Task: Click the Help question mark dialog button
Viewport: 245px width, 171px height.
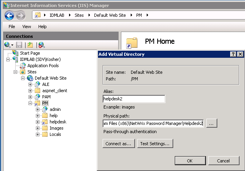Action: 233,54
